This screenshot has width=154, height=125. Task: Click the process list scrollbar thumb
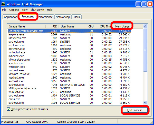pyautogui.click(x=145, y=50)
